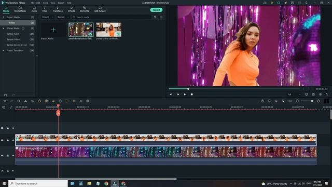332x187 pixels.
Task: Open the View menu
Action: [53, 3]
